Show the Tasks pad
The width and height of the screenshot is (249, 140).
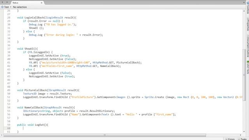click(x=242, y=139)
